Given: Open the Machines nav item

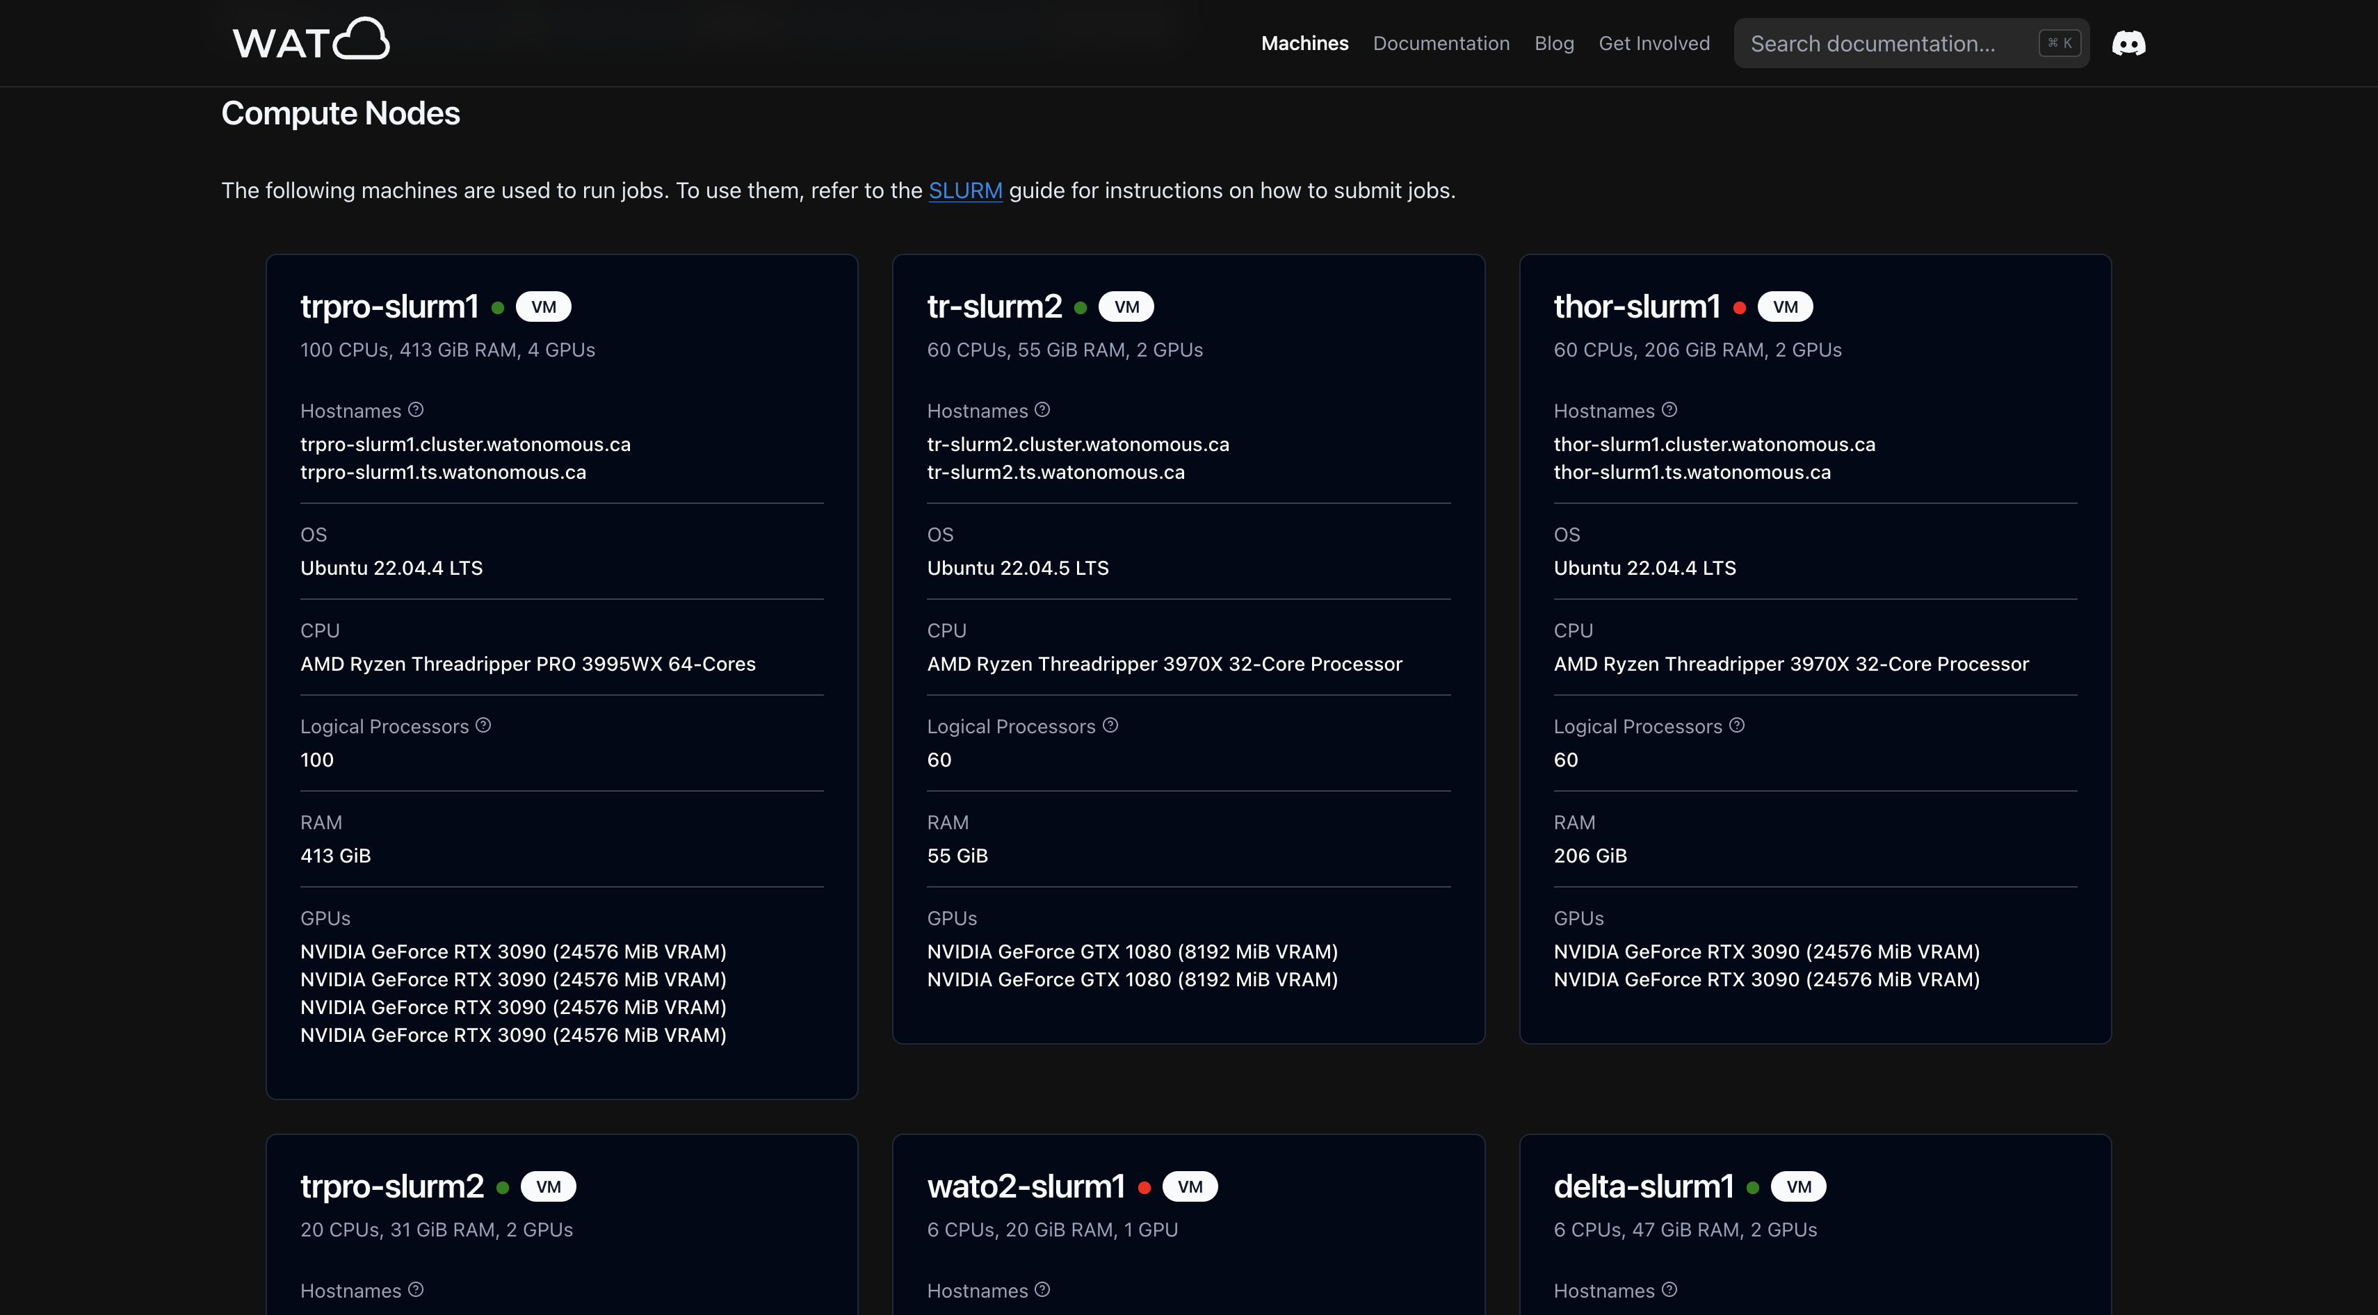Looking at the screenshot, I should (x=1304, y=43).
